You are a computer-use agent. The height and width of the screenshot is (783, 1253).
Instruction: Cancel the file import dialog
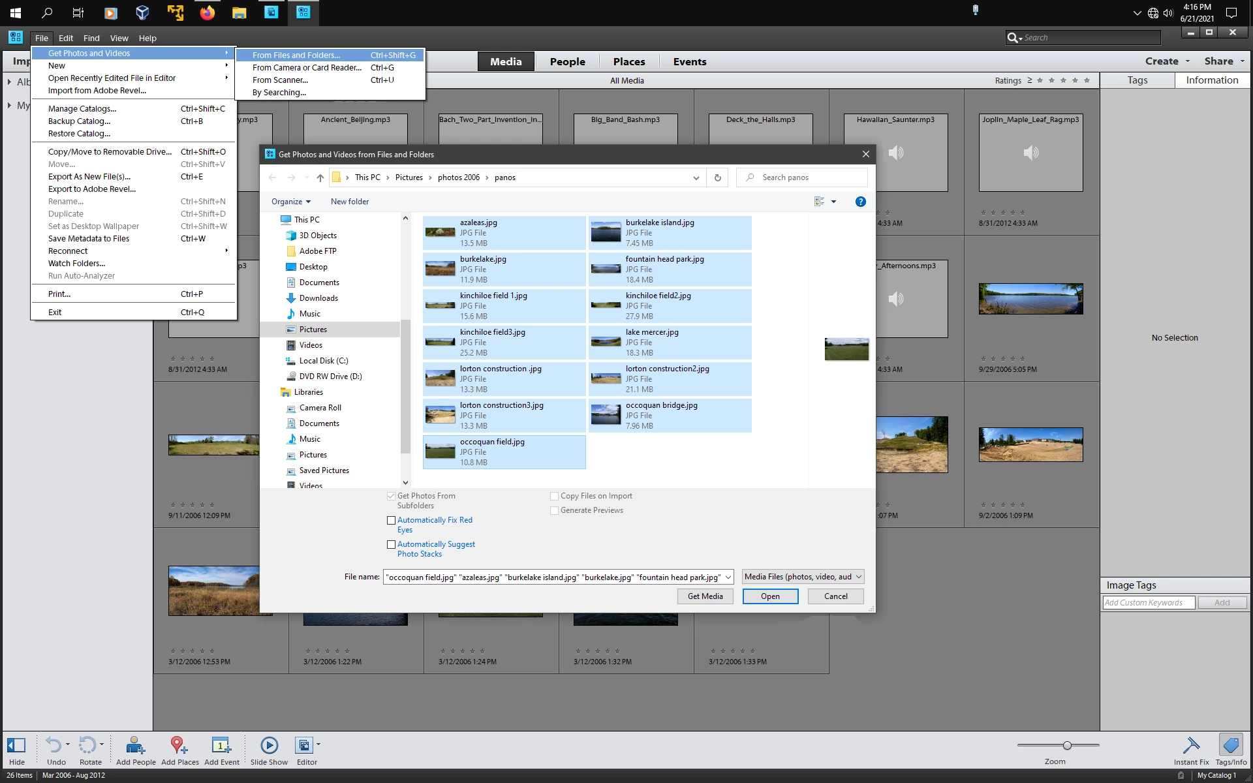pos(835,596)
